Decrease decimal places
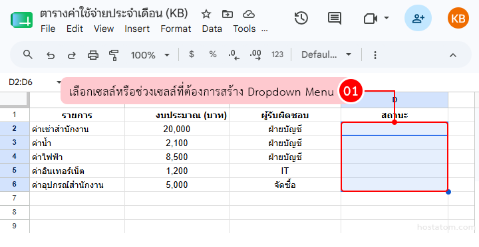The image size is (479, 247). click(234, 55)
